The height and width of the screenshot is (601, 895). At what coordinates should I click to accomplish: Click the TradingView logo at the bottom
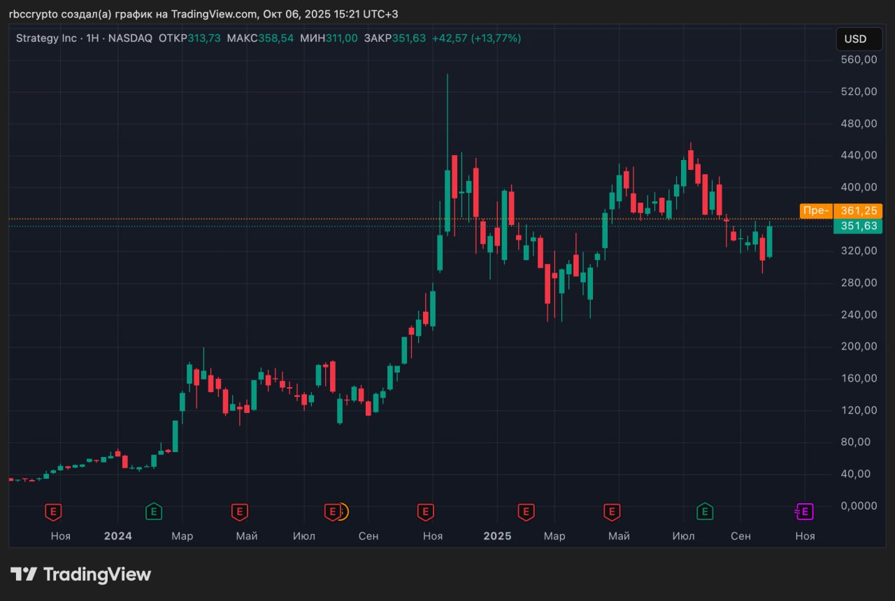click(80, 574)
